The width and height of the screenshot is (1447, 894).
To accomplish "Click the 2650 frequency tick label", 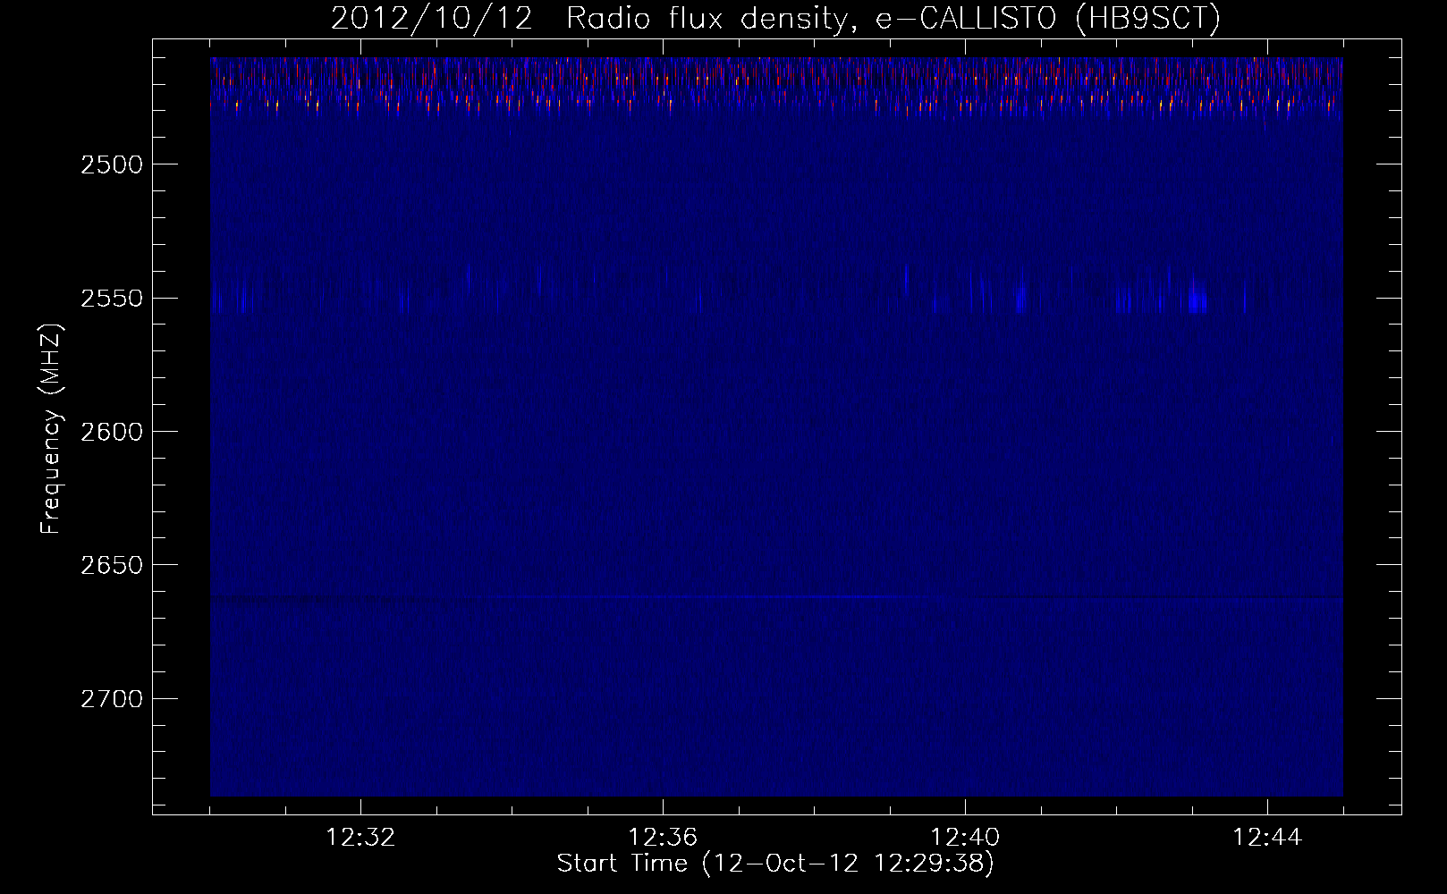I will coord(111,565).
